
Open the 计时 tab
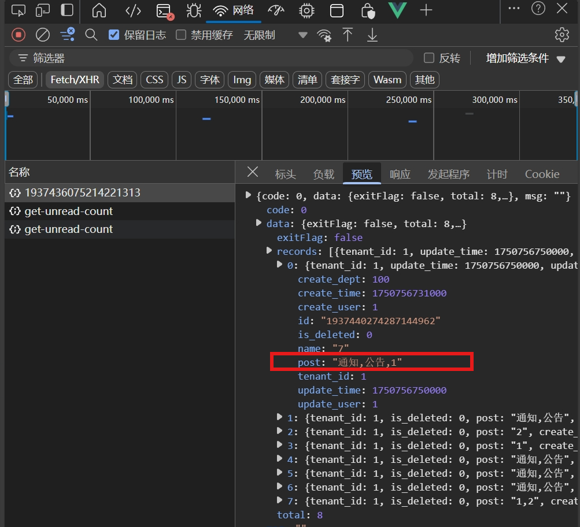click(497, 174)
